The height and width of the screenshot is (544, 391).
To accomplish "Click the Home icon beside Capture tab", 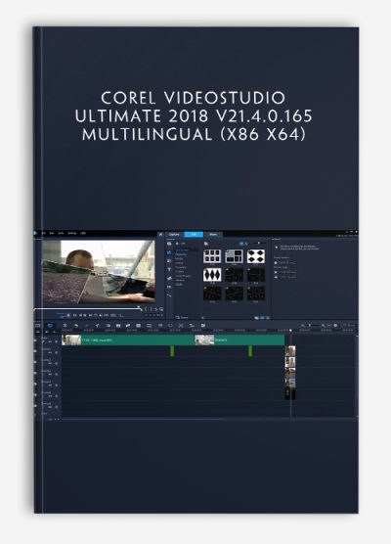I will tap(160, 235).
